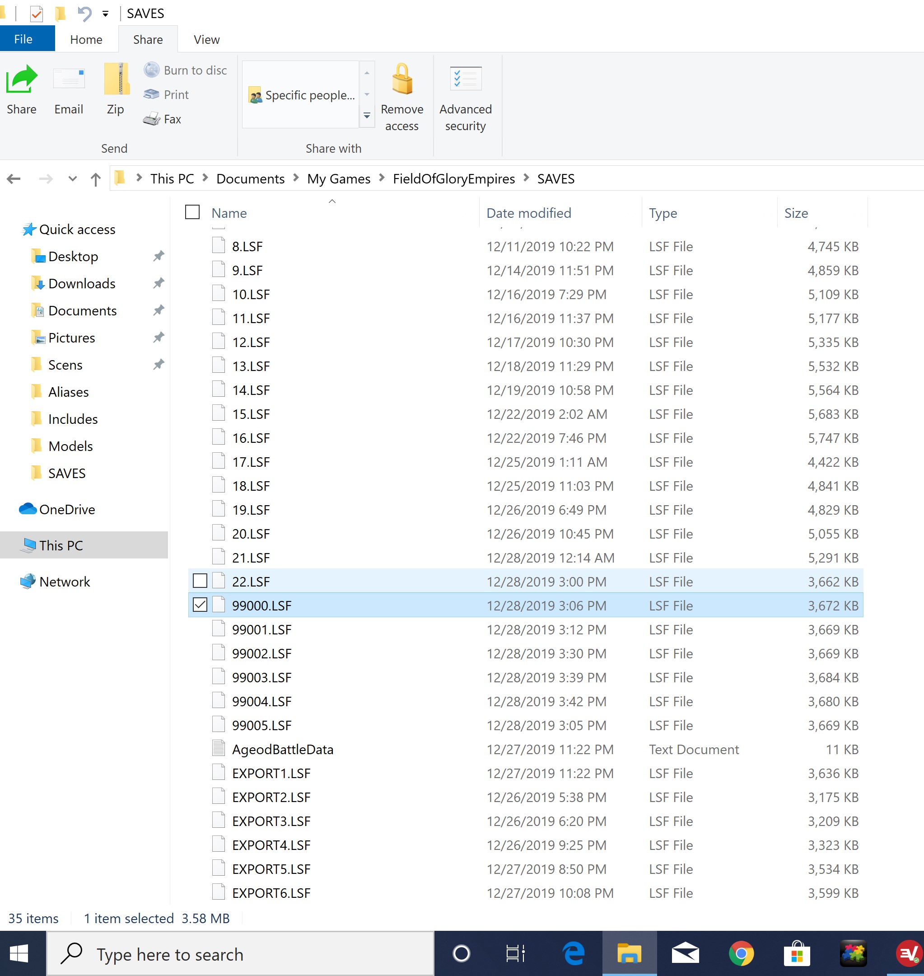Expand chevron after My Games in address bar
Screen dimensions: 924x976
(x=382, y=178)
